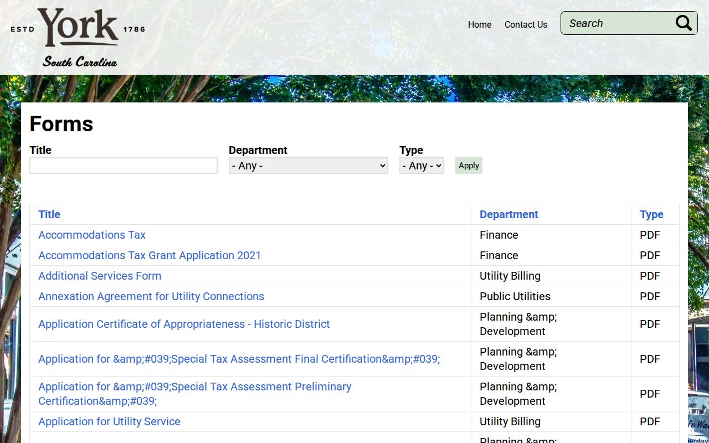Click PDF in the Additional Services Form row

[650, 276]
